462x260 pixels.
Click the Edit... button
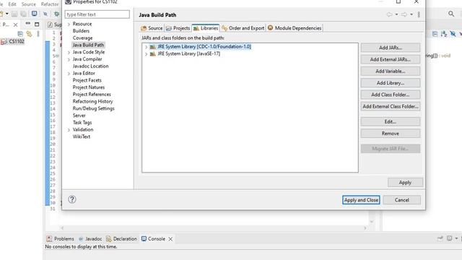tap(391, 121)
